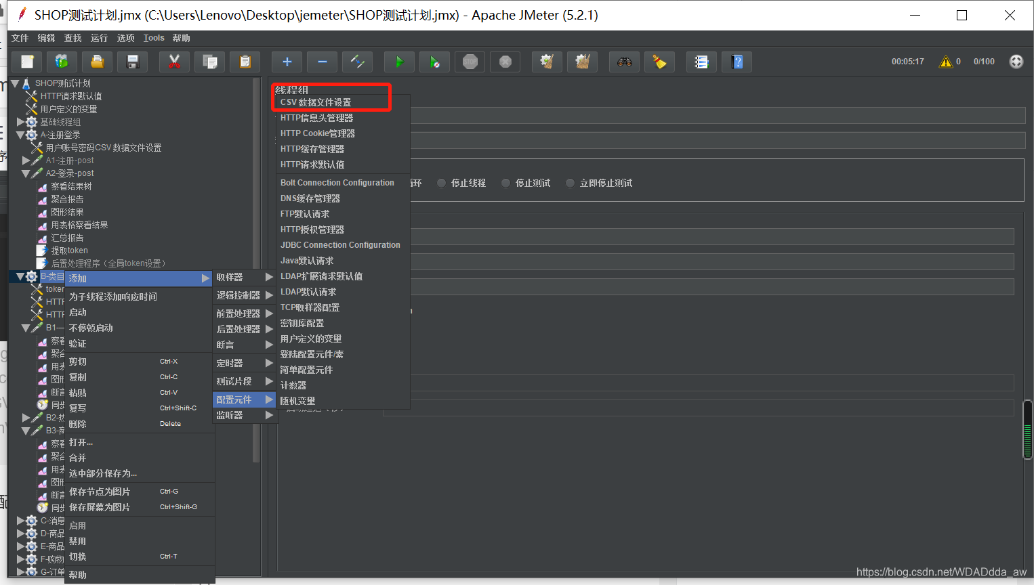Click Start no pauses icon

[434, 62]
